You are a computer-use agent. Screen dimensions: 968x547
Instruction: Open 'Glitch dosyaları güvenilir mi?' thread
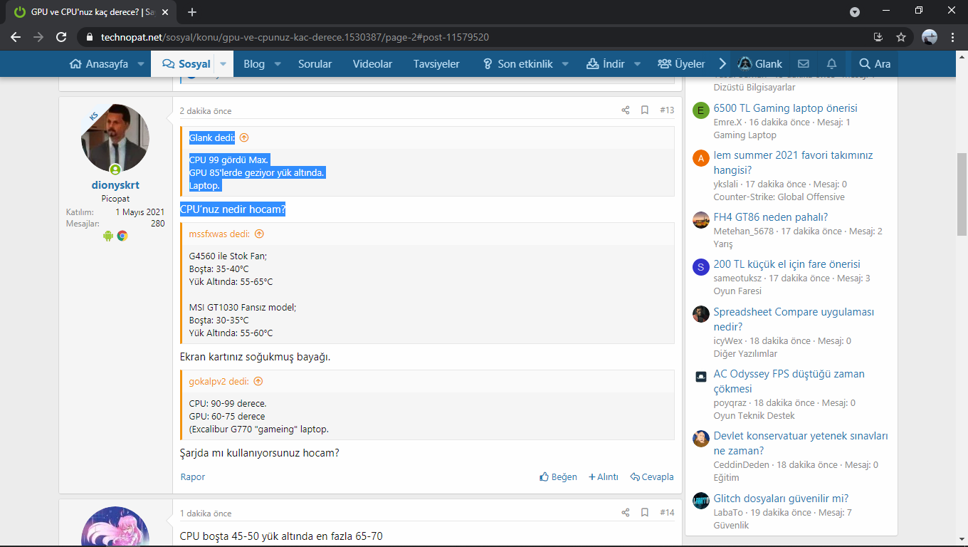click(x=782, y=499)
